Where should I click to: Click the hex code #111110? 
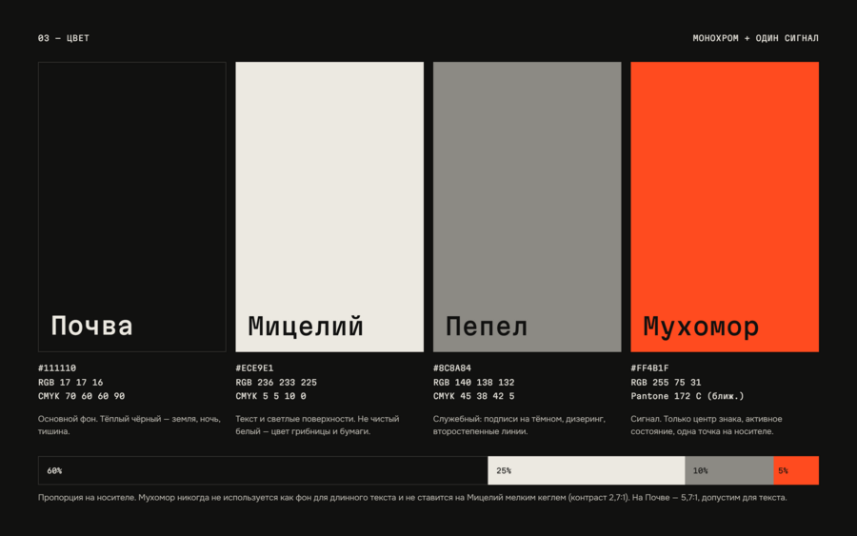(57, 368)
